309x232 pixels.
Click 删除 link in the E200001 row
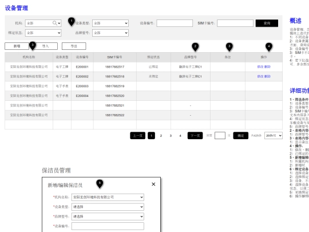(x=267, y=66)
